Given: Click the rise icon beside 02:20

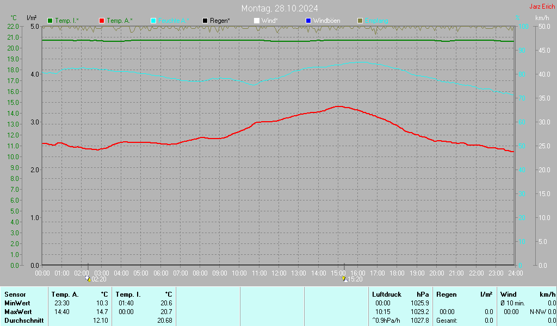Looking at the screenshot, I should click(x=88, y=279).
